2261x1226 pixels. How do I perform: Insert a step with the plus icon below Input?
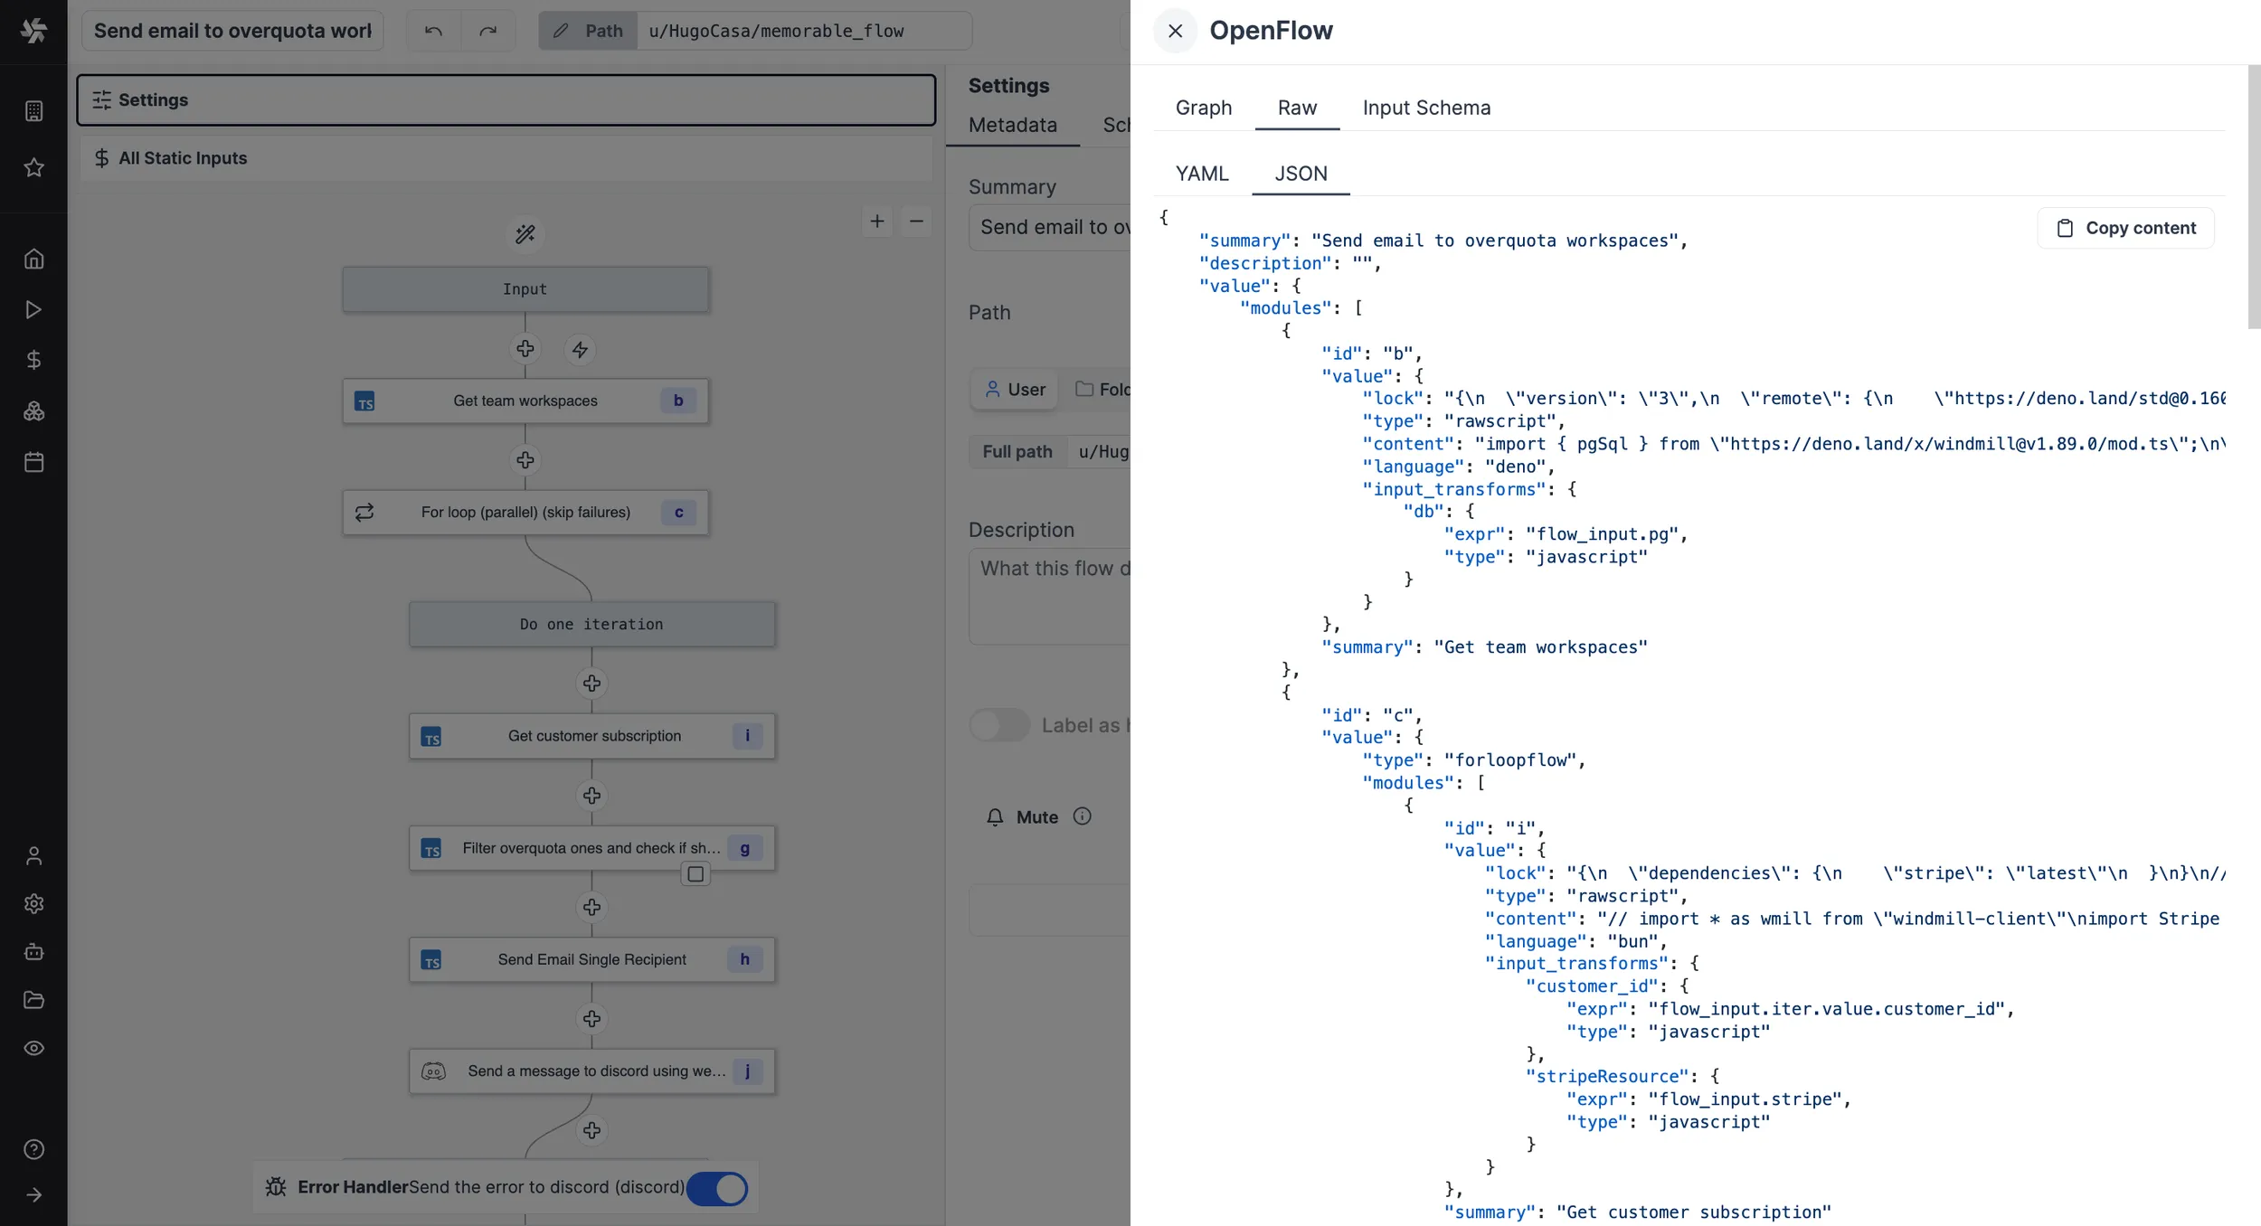click(525, 350)
